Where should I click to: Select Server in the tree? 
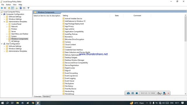click(x=13, y=32)
